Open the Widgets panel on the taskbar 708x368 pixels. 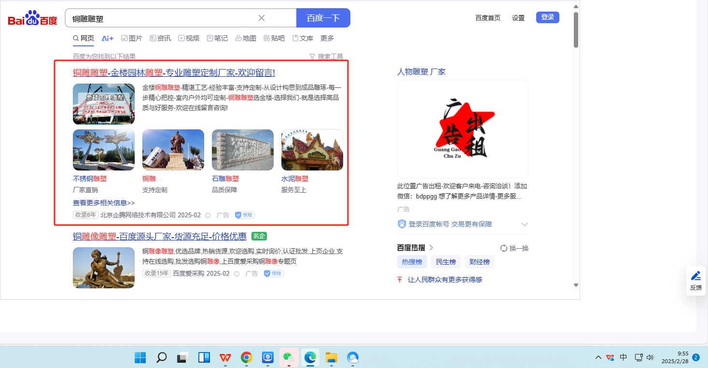click(x=204, y=357)
